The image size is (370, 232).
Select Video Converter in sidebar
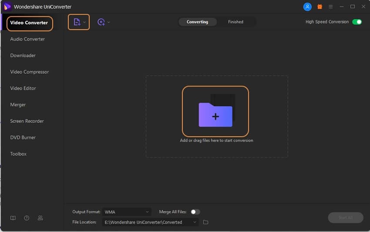click(30, 23)
